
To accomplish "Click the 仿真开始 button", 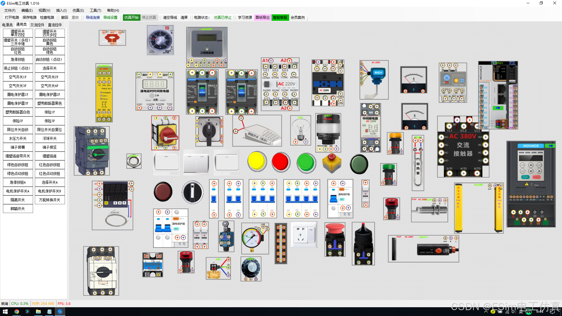I will [x=131, y=18].
